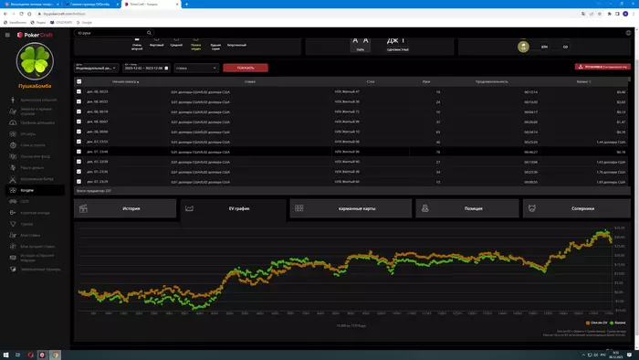Click the Позиция person icon
The height and width of the screenshot is (360, 639).
[x=425, y=208]
